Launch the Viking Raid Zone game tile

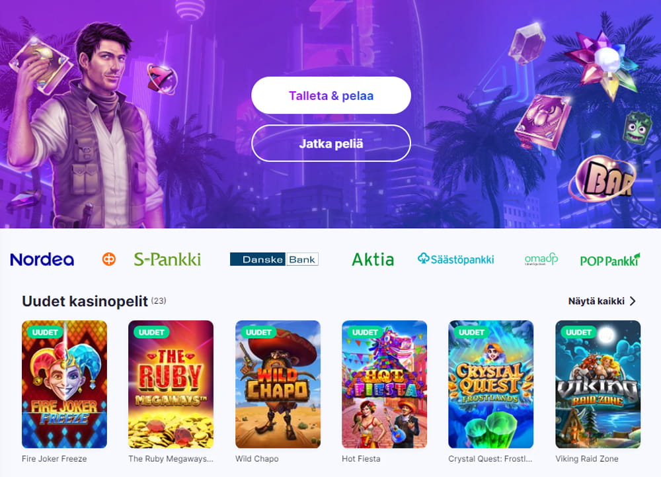pyautogui.click(x=598, y=384)
